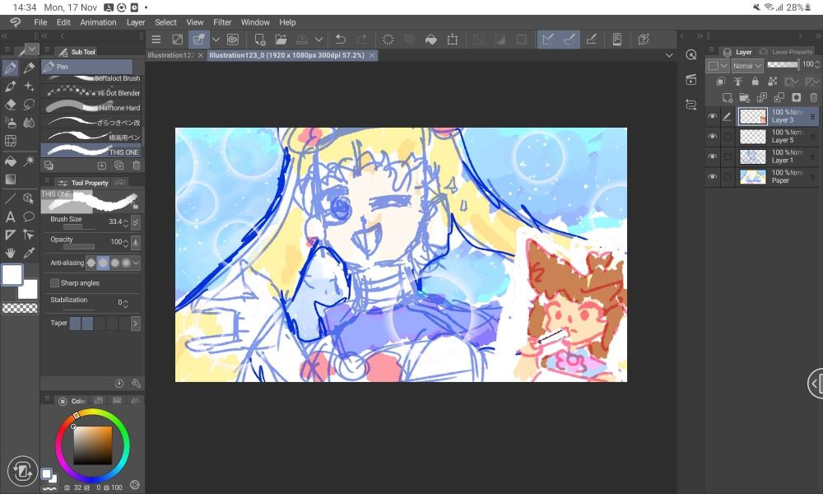
Task: Expand the Taper settings arrow
Action: point(135,324)
